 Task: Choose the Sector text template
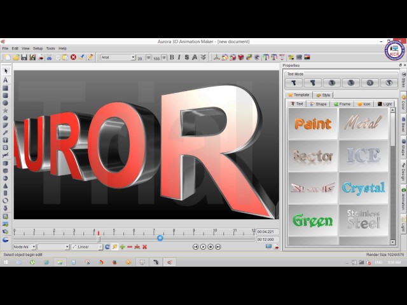tap(313, 156)
